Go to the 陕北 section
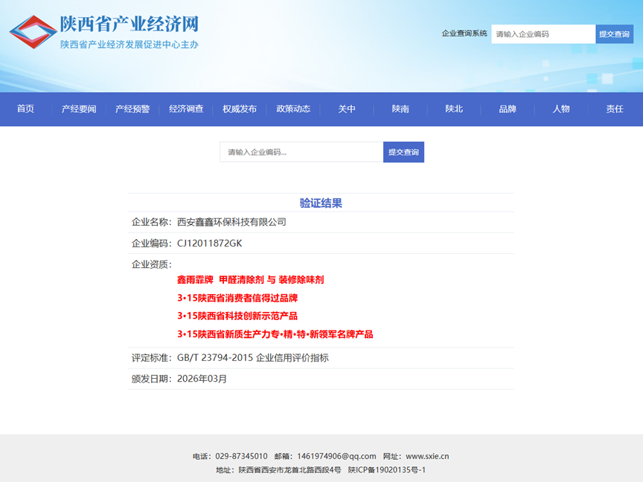 point(454,109)
